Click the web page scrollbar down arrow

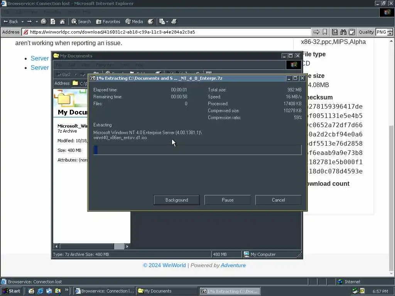pos(391,273)
